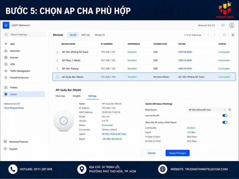Viewport: 239px width, 179px height.
Task: Click the Search Settings field
Action: [x=24, y=35]
